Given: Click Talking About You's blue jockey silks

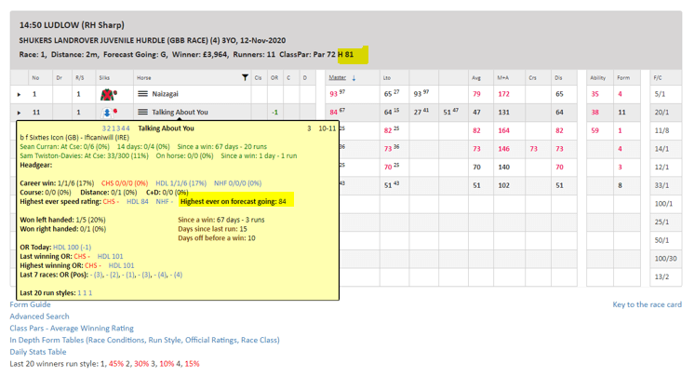Looking at the screenshot, I should (x=107, y=112).
